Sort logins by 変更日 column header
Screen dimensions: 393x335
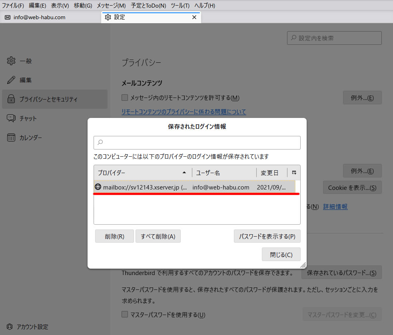pyautogui.click(x=272, y=173)
